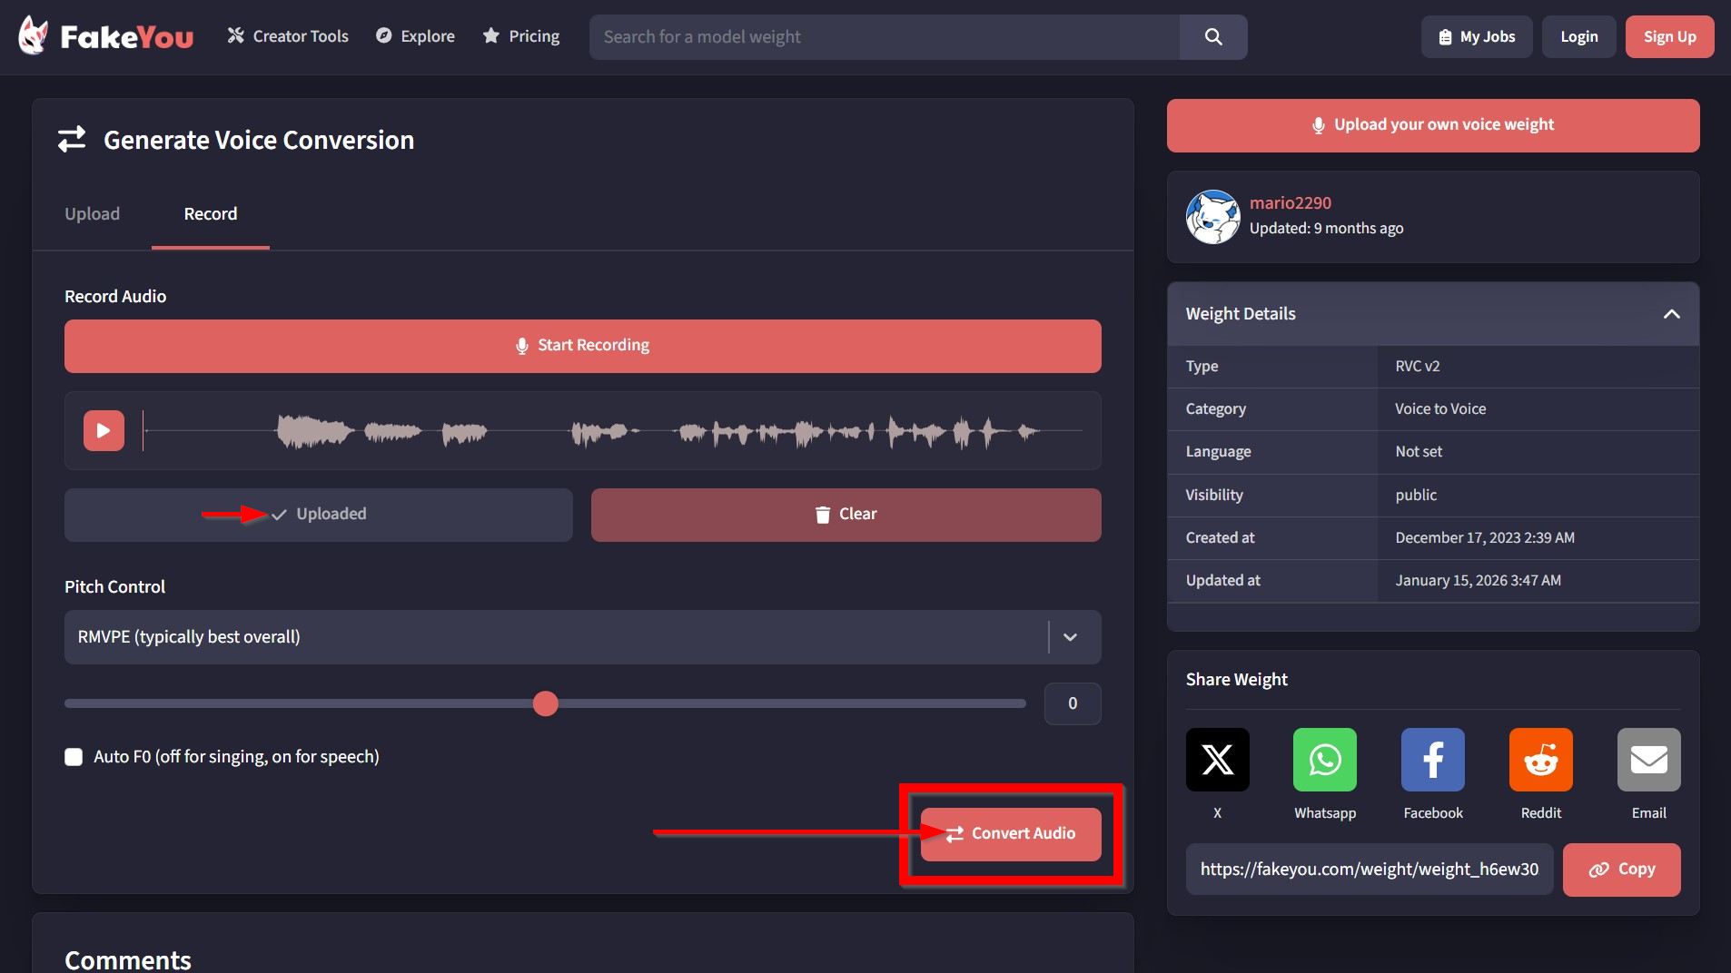Click the Uploaded status button
The height and width of the screenshot is (973, 1731).
pos(319,515)
